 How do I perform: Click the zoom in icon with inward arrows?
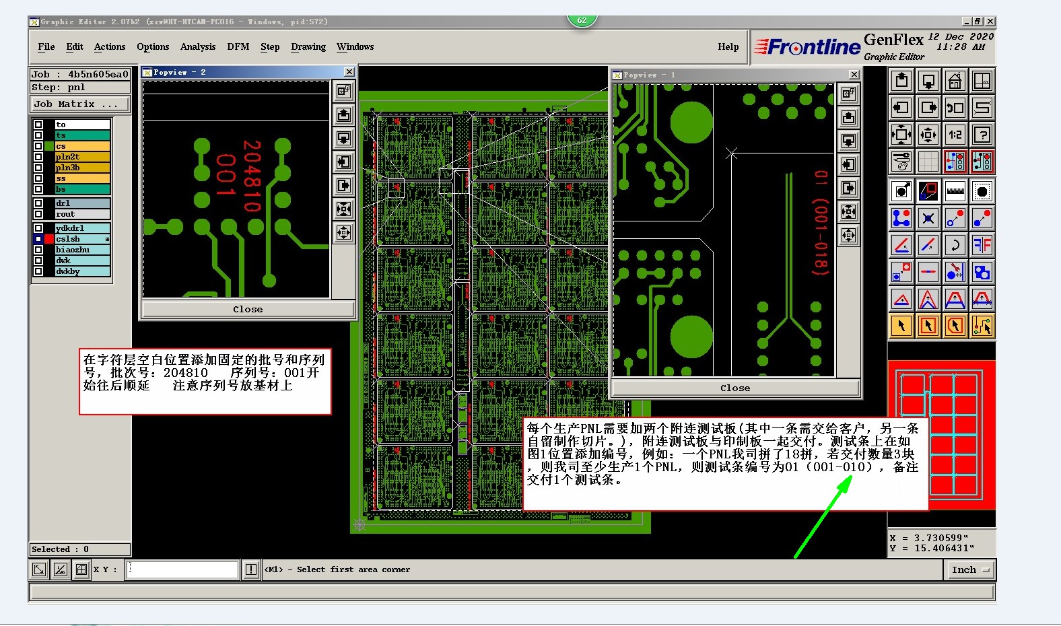point(901,135)
